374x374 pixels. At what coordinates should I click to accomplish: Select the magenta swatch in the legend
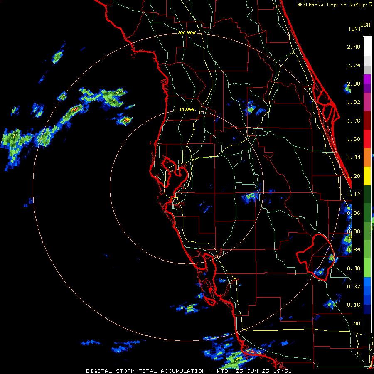[367, 79]
